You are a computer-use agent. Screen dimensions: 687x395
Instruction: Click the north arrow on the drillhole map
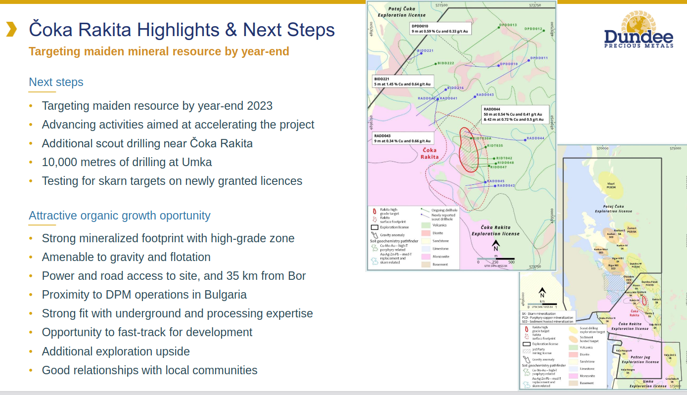[x=496, y=246]
